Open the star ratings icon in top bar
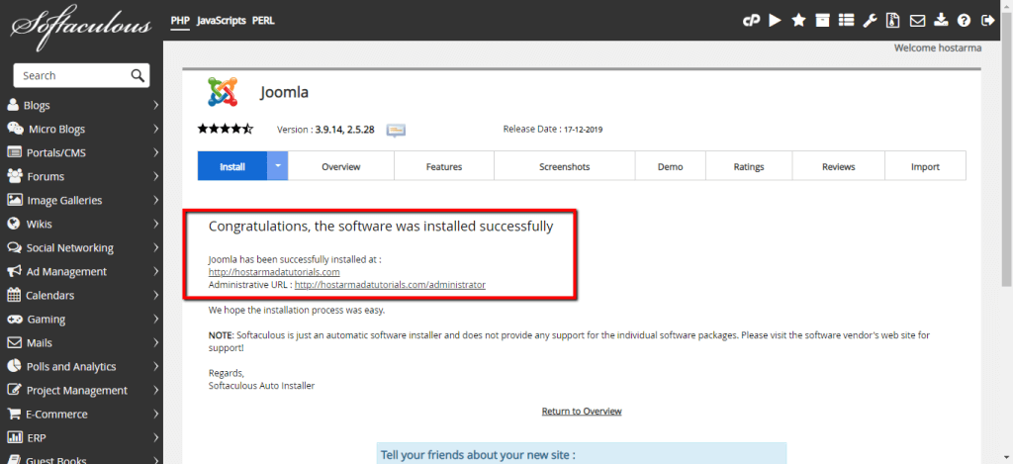Screen dimensions: 1013x464 tap(798, 21)
